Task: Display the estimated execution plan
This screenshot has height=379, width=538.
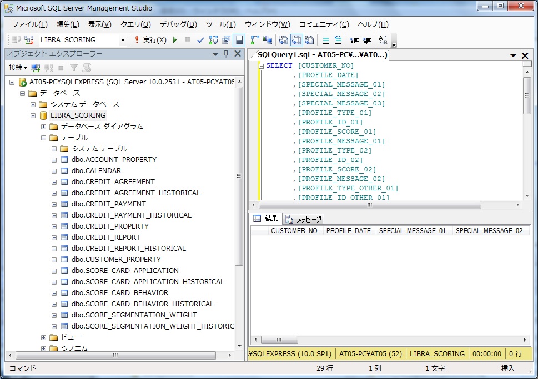Action: pos(213,40)
